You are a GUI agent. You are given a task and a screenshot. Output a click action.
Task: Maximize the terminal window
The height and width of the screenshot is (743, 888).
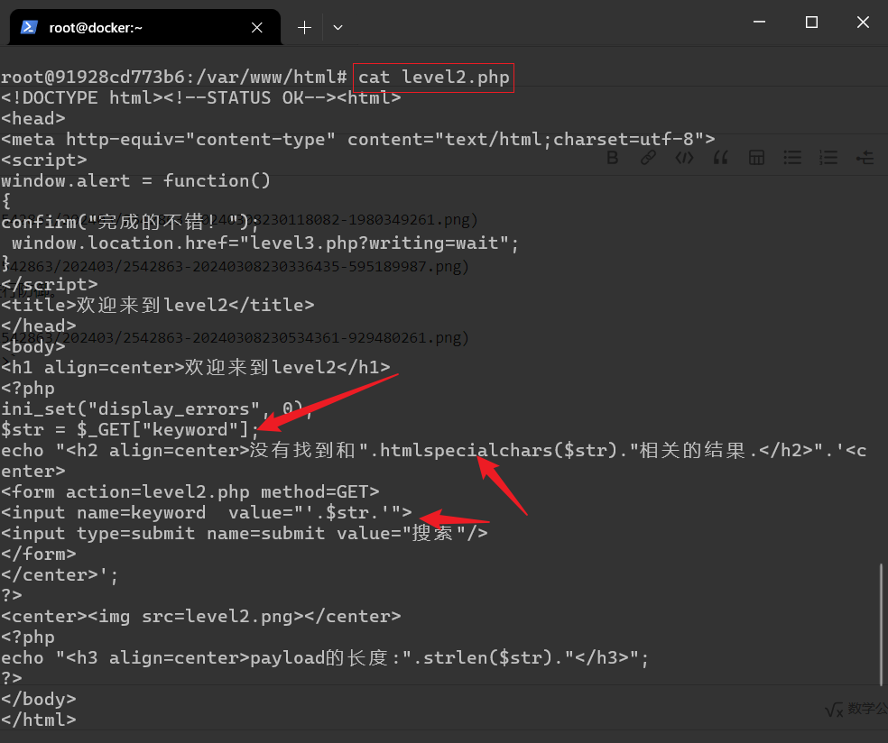coord(811,22)
